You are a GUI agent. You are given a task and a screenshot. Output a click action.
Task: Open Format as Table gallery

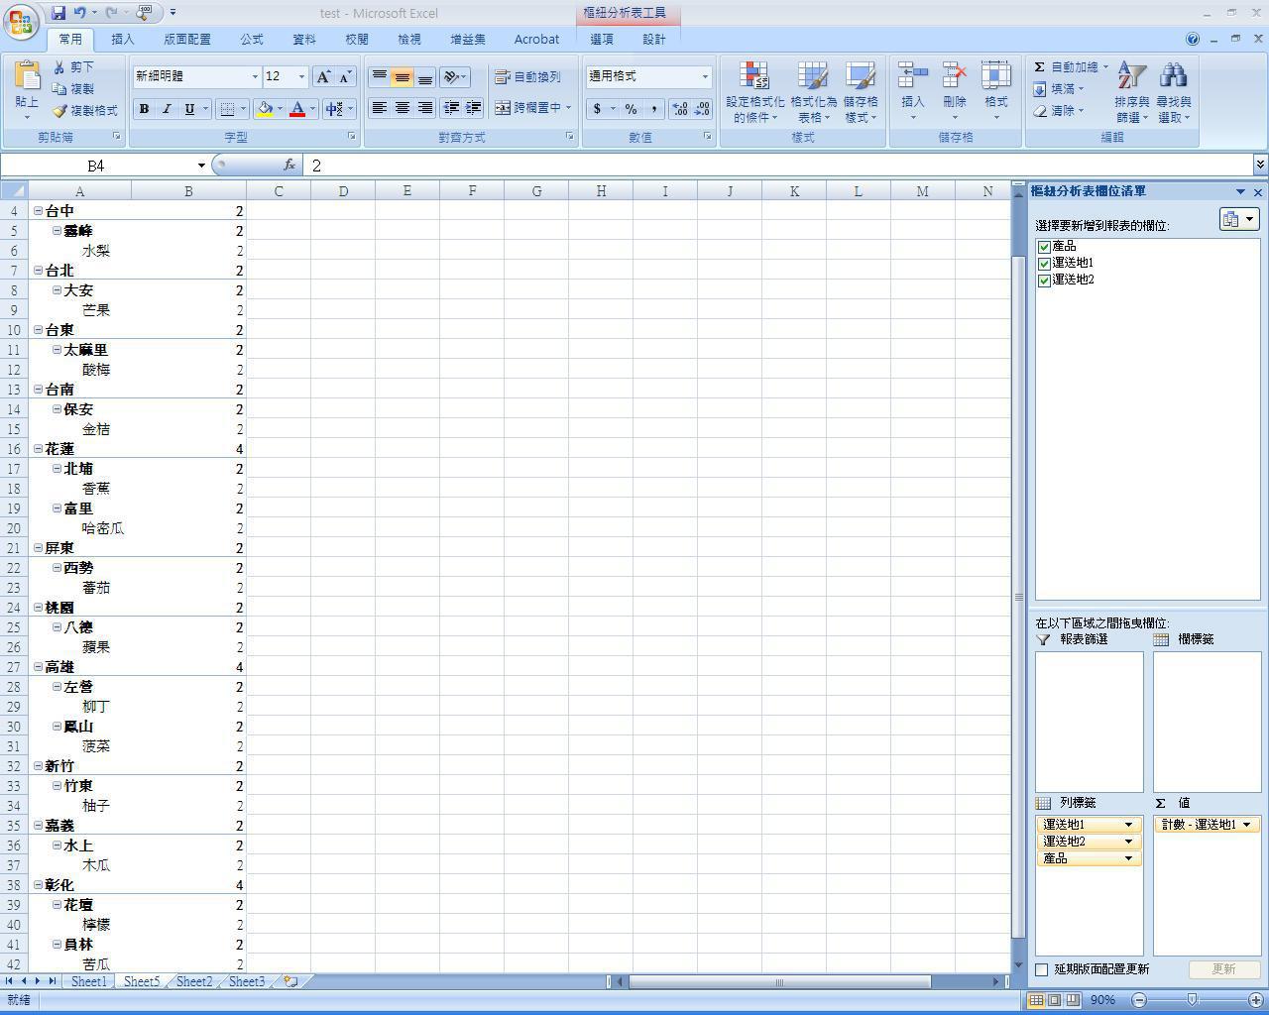point(813,92)
